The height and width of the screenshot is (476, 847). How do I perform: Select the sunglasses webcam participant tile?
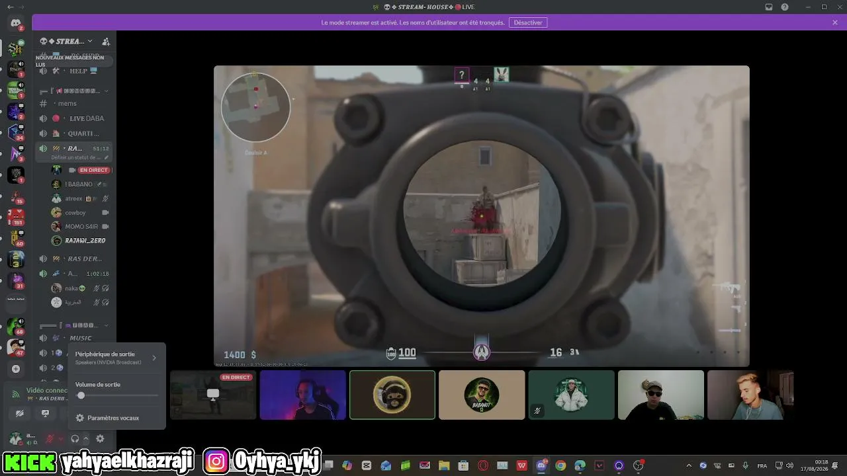tap(661, 395)
